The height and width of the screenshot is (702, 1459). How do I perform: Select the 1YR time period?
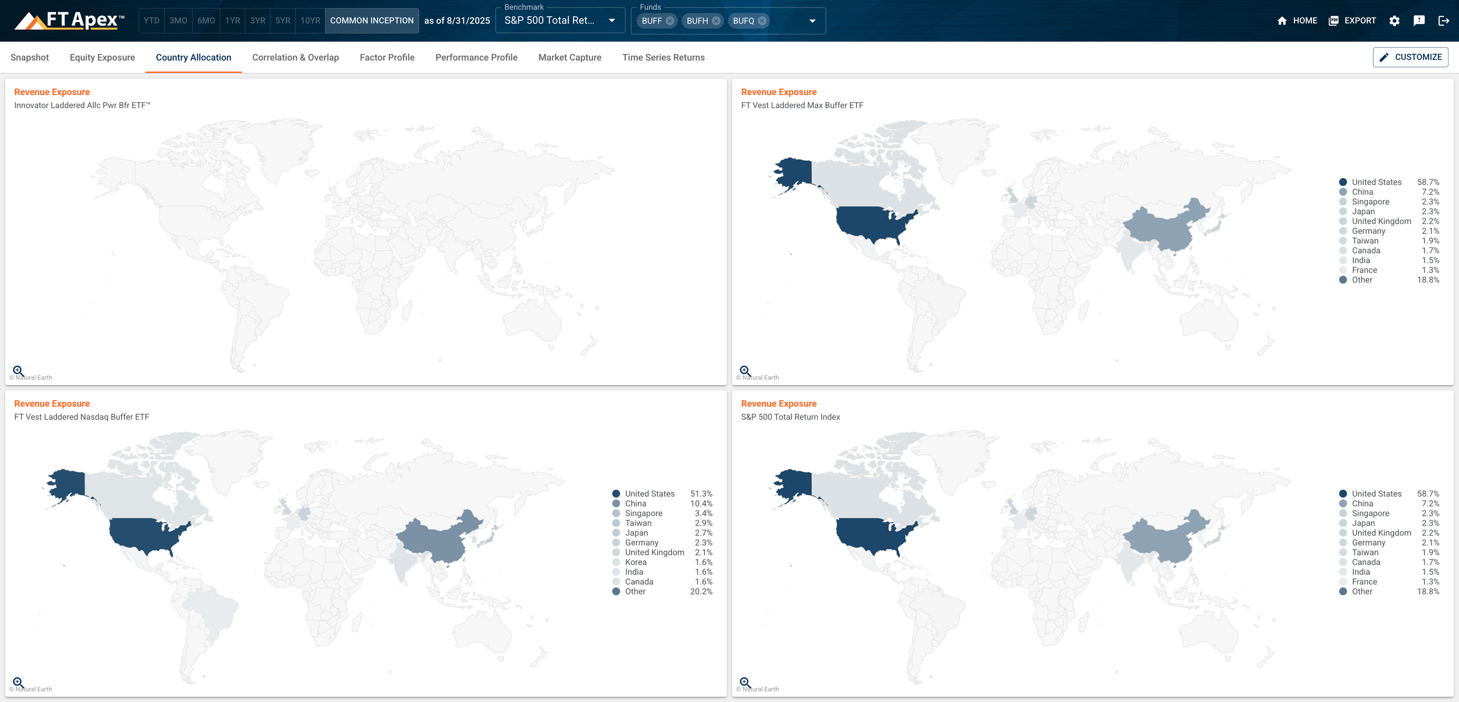[233, 21]
